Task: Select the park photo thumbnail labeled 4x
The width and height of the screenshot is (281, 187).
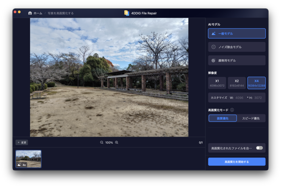Action: (x=29, y=159)
